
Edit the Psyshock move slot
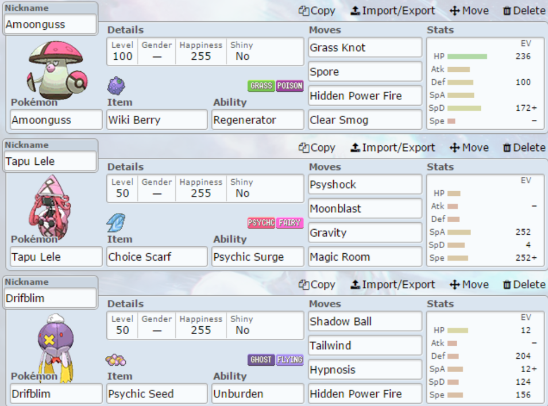coord(365,184)
